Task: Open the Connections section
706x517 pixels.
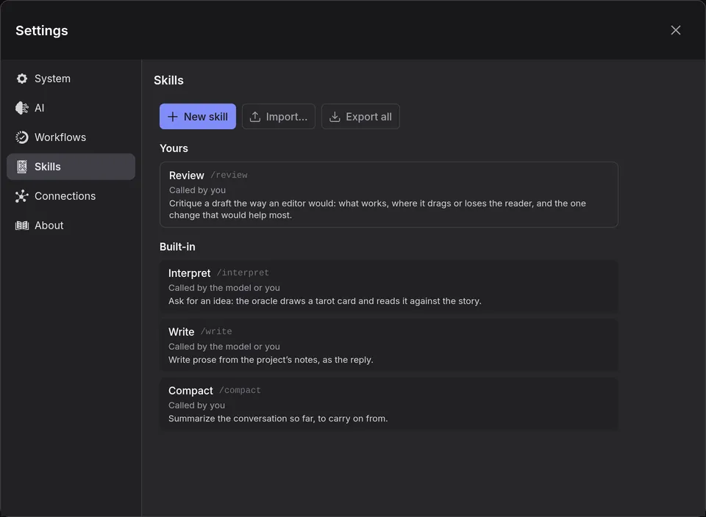Action: (71, 196)
